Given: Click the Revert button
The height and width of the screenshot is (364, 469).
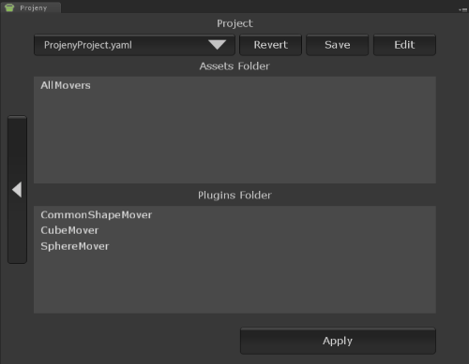Looking at the screenshot, I should [270, 45].
